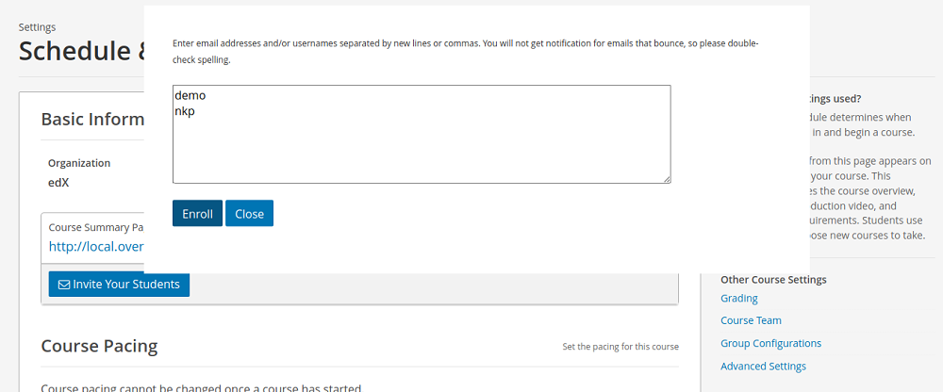Click the Other Course Settings heading
The width and height of the screenshot is (943, 392).
(773, 280)
